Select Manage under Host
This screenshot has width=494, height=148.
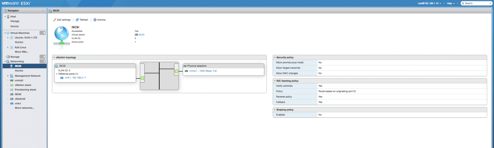(x=15, y=21)
